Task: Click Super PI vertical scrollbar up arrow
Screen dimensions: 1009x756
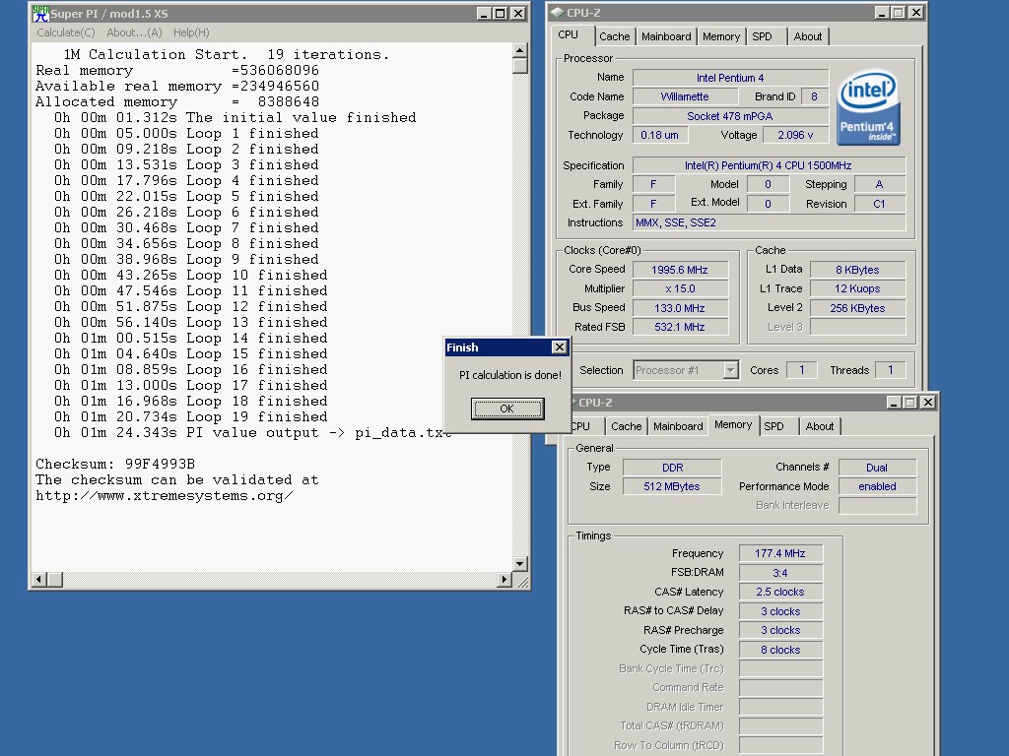Action: (520, 50)
